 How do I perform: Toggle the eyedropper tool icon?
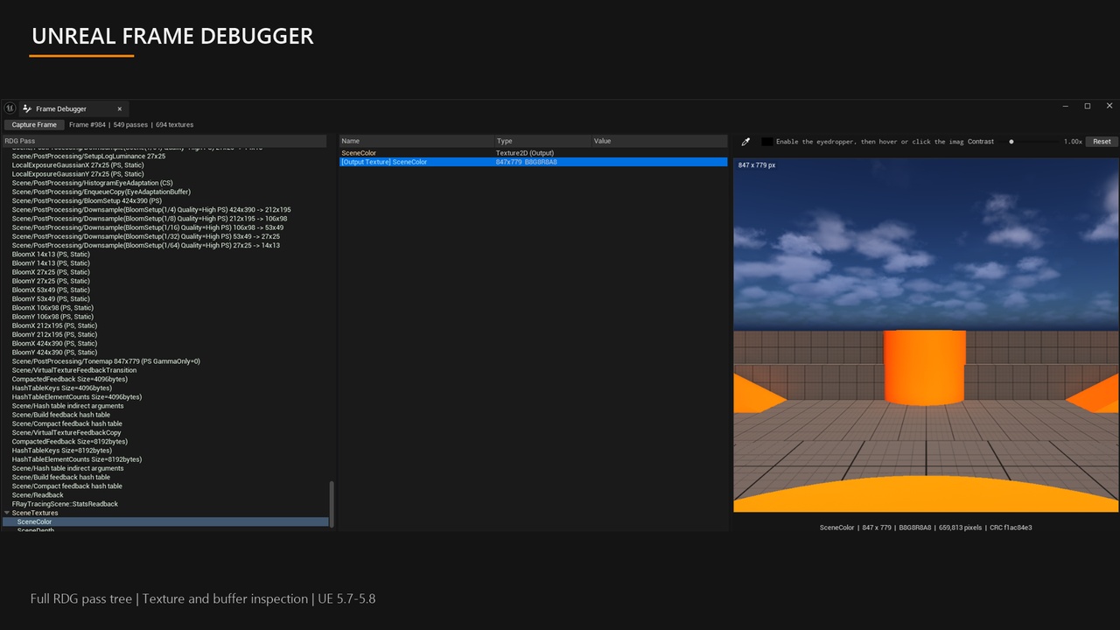click(x=745, y=142)
